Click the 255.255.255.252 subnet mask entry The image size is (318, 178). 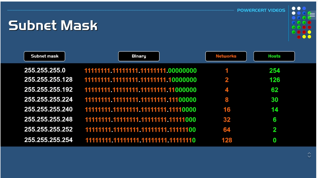click(x=49, y=129)
